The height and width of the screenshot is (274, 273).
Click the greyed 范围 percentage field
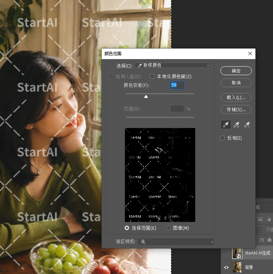(177, 109)
